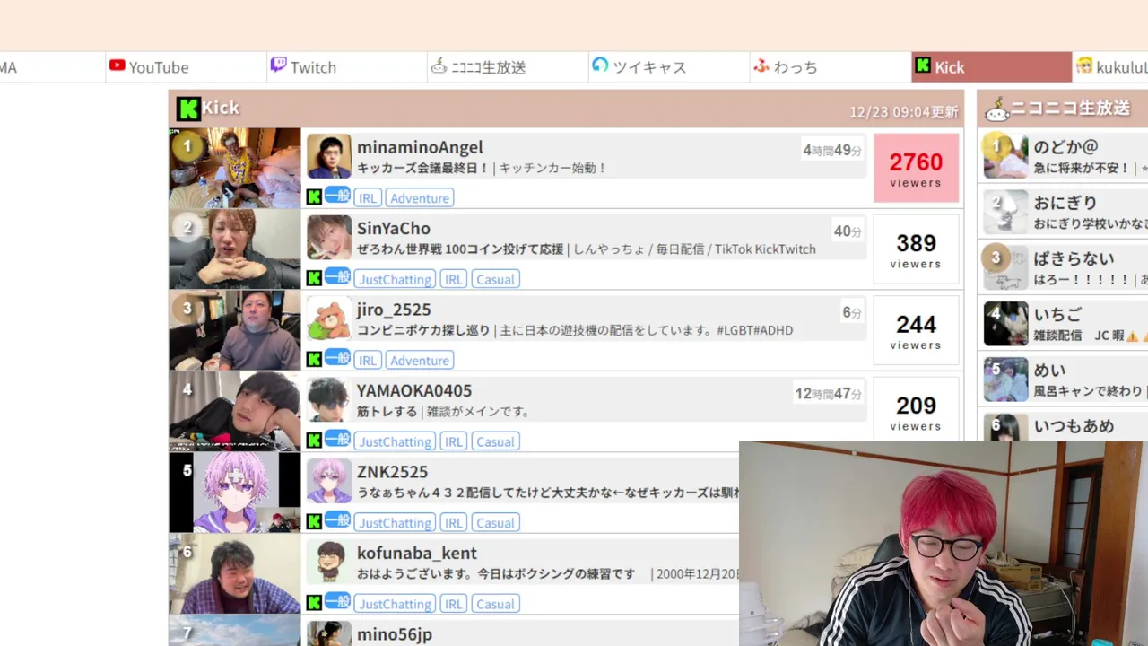
Task: Open kofunaba_kent channel name link
Action: click(417, 554)
